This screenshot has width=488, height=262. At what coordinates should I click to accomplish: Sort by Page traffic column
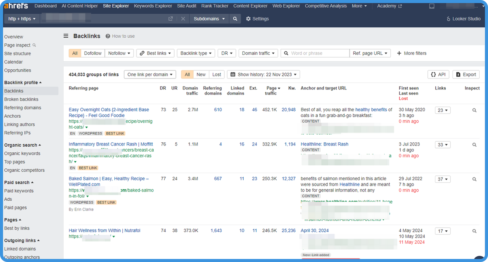coord(273,91)
